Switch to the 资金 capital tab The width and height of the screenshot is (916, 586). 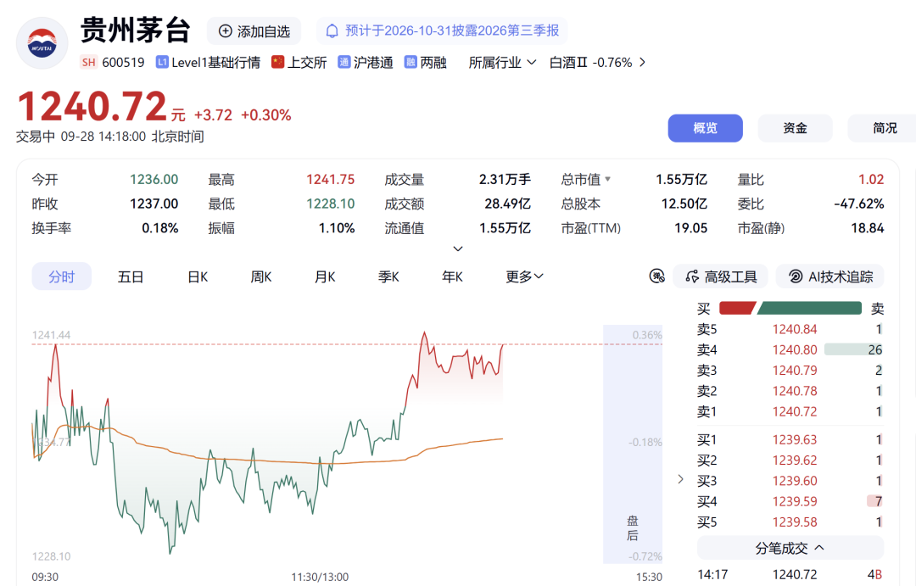(x=795, y=128)
